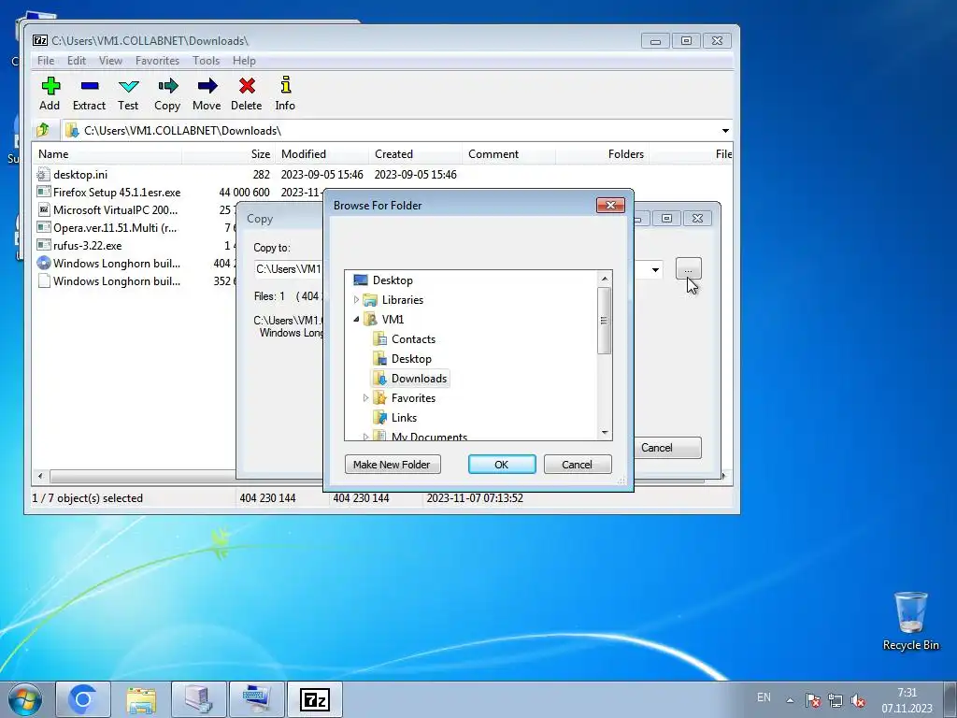Click folder tree scroll down arrow
957x718 pixels.
pos(605,432)
